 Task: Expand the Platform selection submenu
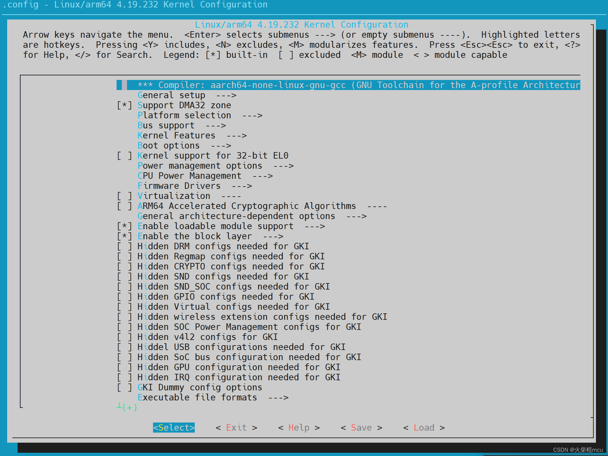click(x=184, y=115)
